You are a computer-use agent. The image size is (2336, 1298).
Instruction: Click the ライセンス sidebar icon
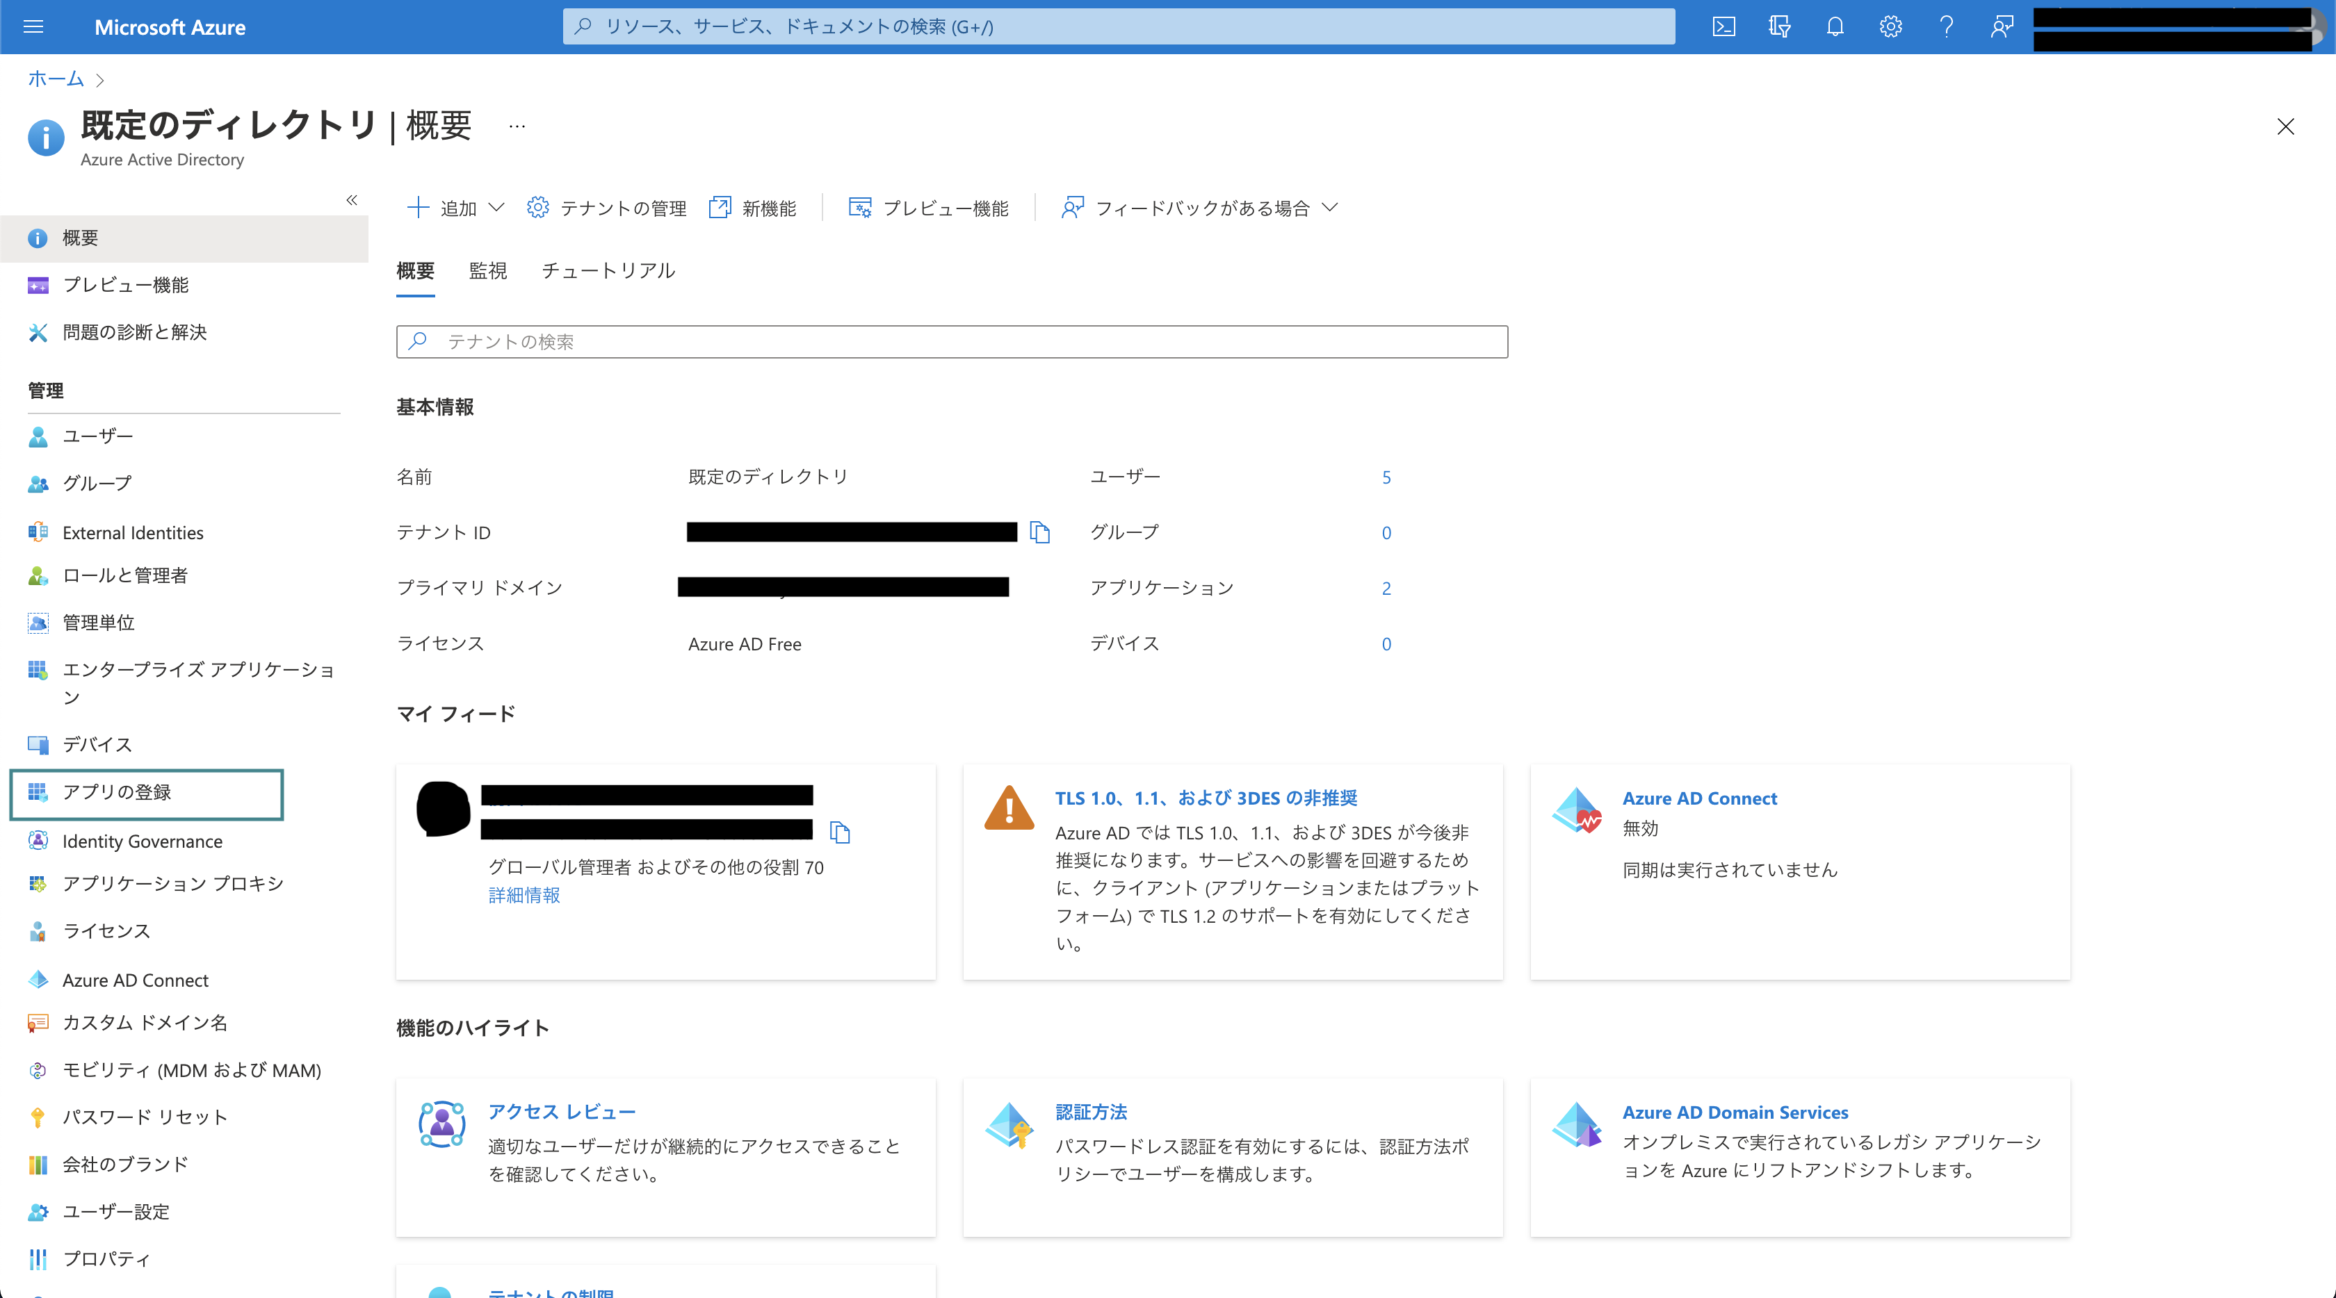(37, 931)
